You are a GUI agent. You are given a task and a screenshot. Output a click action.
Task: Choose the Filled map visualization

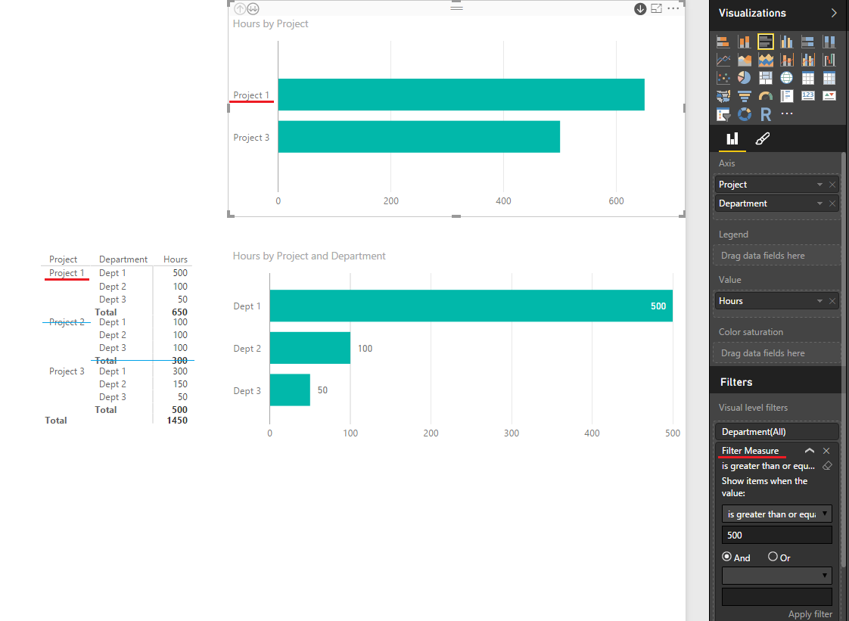723,96
